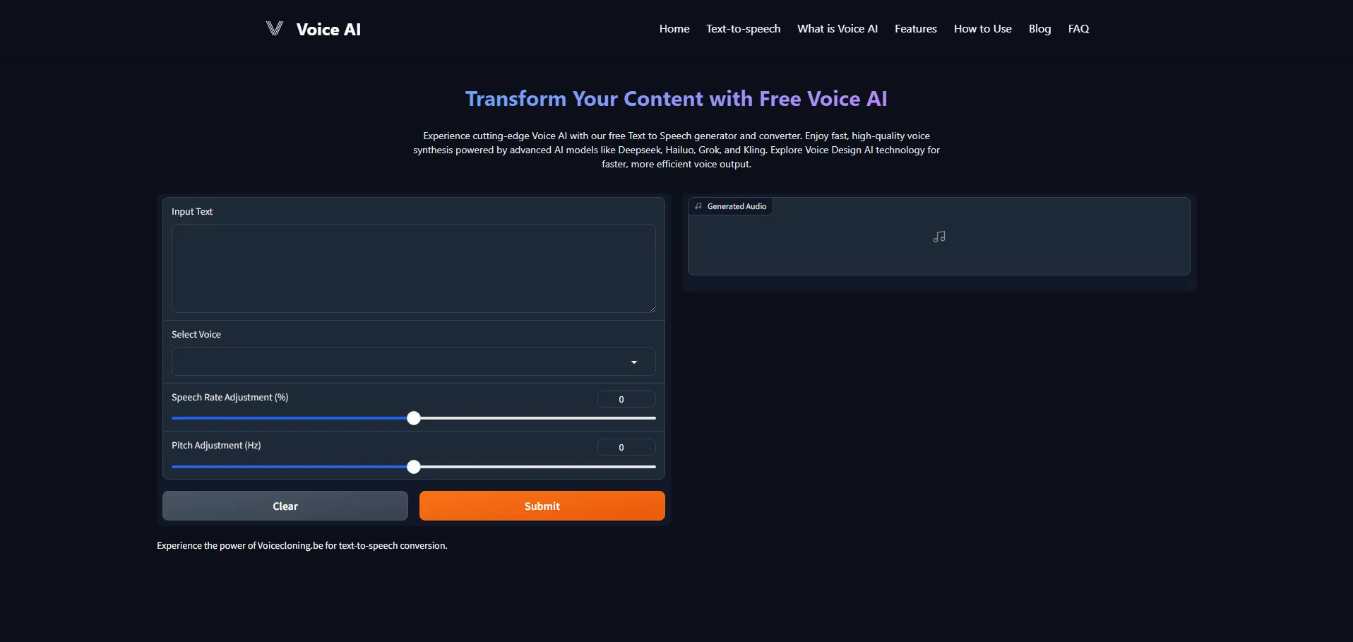Viewport: 1353px width, 642px height.
Task: Open the FAQ nav item
Action: coord(1078,29)
